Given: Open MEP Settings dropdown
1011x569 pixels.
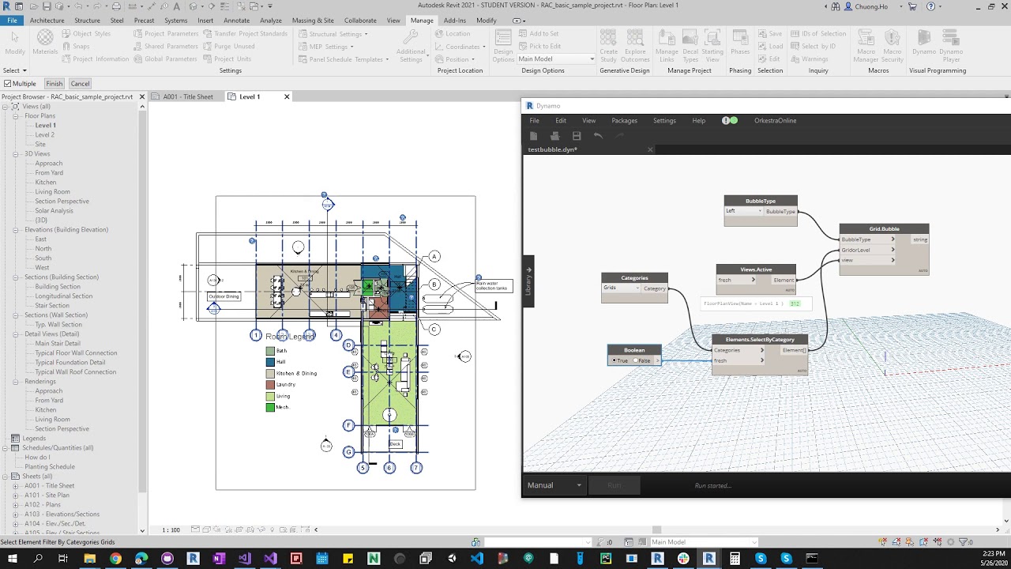Looking at the screenshot, I should click(x=325, y=47).
